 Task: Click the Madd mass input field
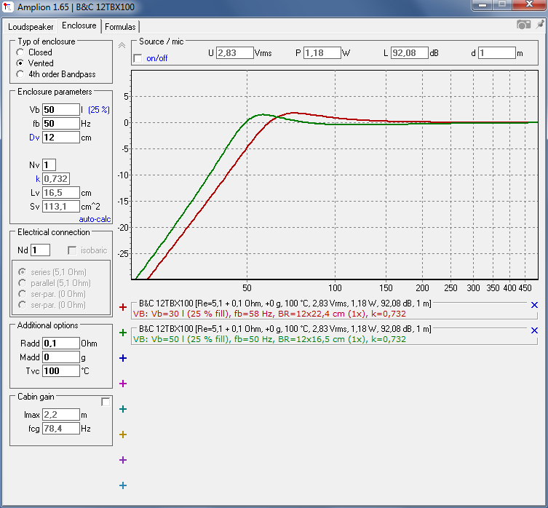[61, 357]
